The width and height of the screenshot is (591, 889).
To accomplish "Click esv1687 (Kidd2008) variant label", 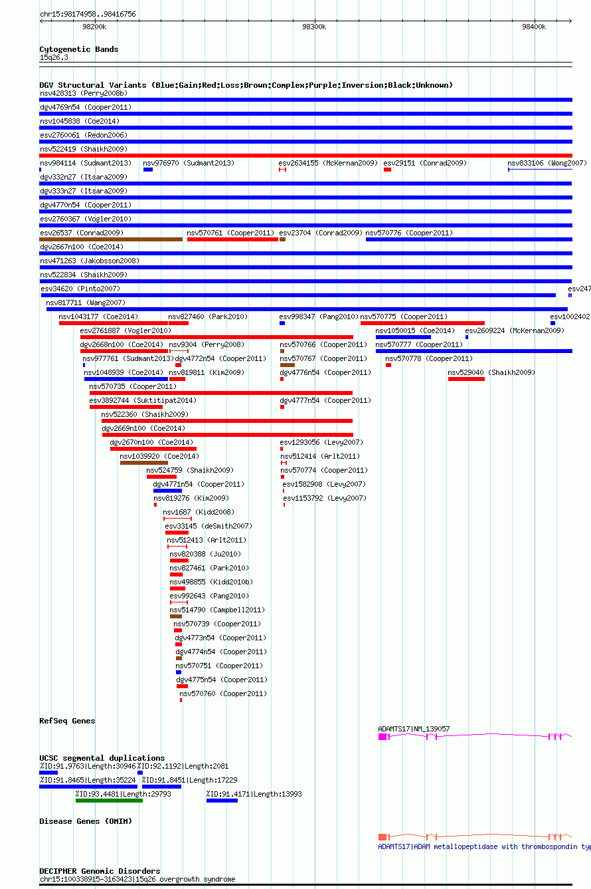I will 199,512.
